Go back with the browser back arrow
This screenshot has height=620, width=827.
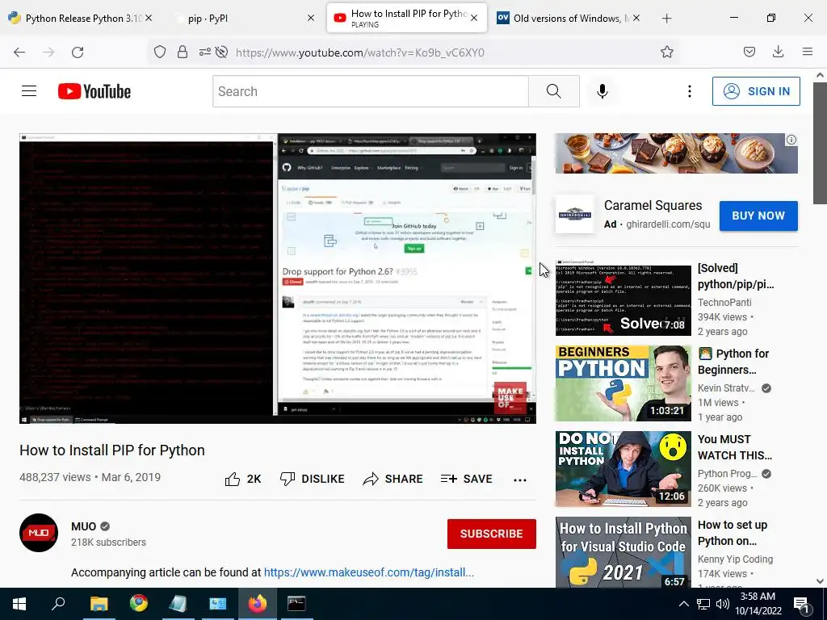click(x=19, y=52)
